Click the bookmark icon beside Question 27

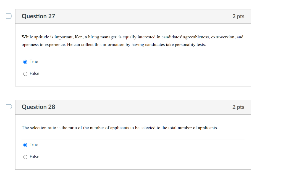[x=9, y=16]
